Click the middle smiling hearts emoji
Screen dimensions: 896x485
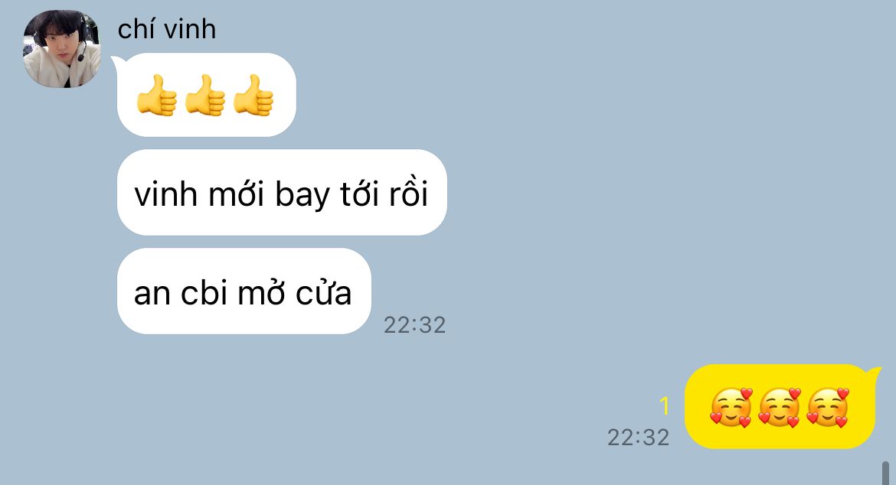(780, 408)
